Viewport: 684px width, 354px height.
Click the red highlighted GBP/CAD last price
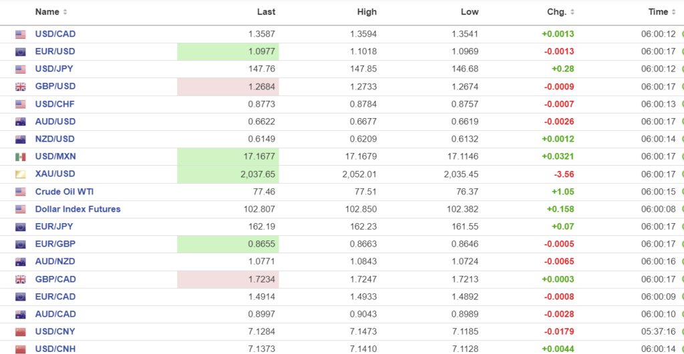tap(228, 279)
